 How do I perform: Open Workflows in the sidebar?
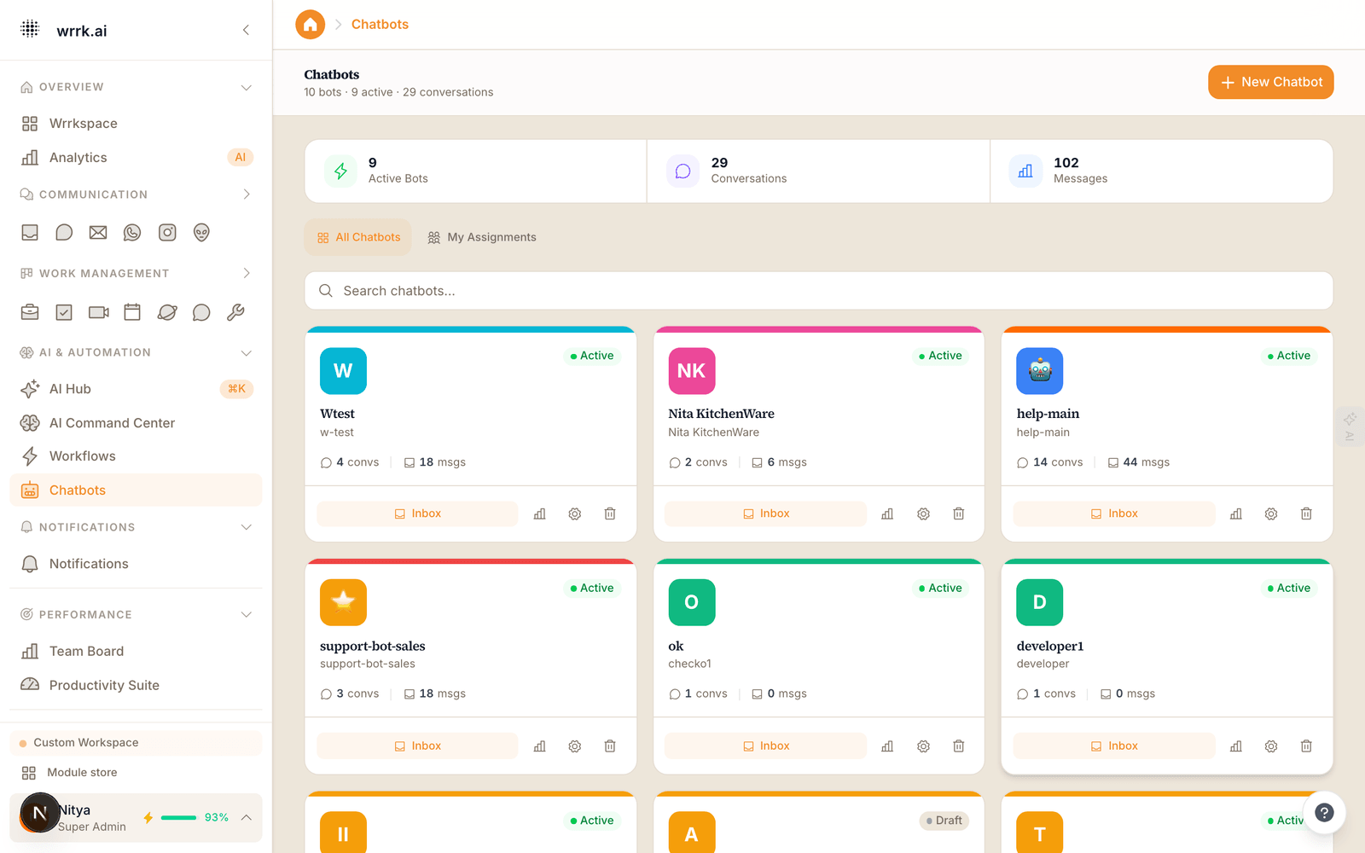[136, 456]
